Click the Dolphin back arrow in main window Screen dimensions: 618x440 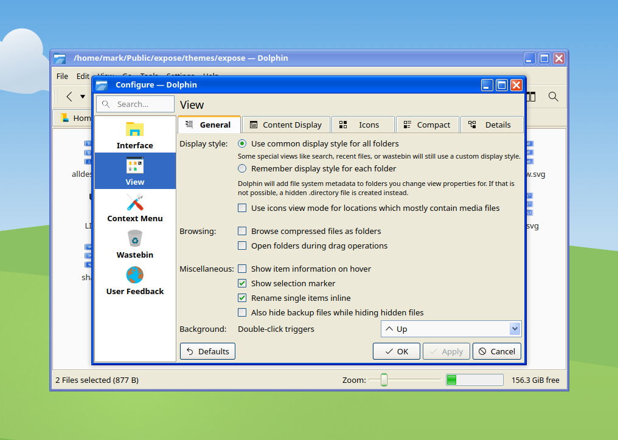[69, 97]
